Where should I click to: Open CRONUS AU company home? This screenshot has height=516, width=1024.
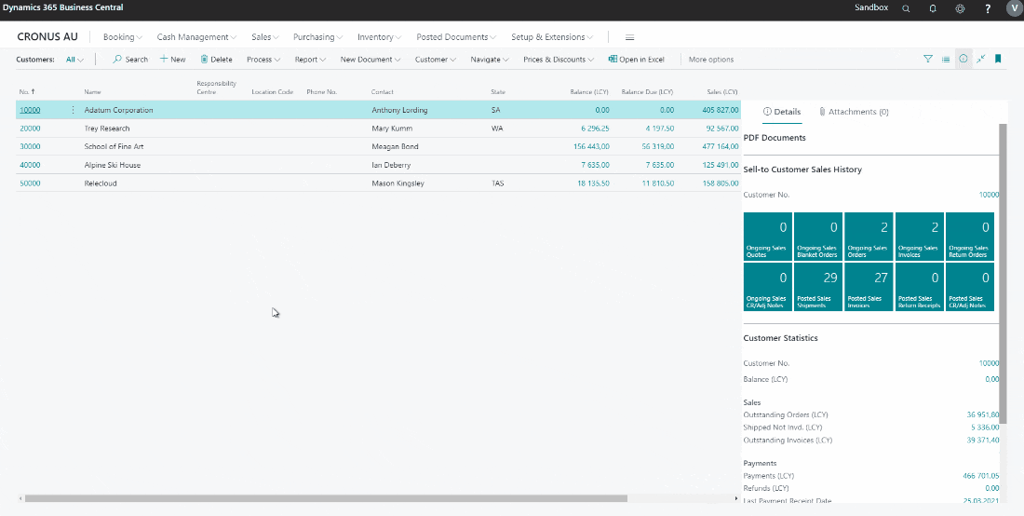(x=47, y=37)
